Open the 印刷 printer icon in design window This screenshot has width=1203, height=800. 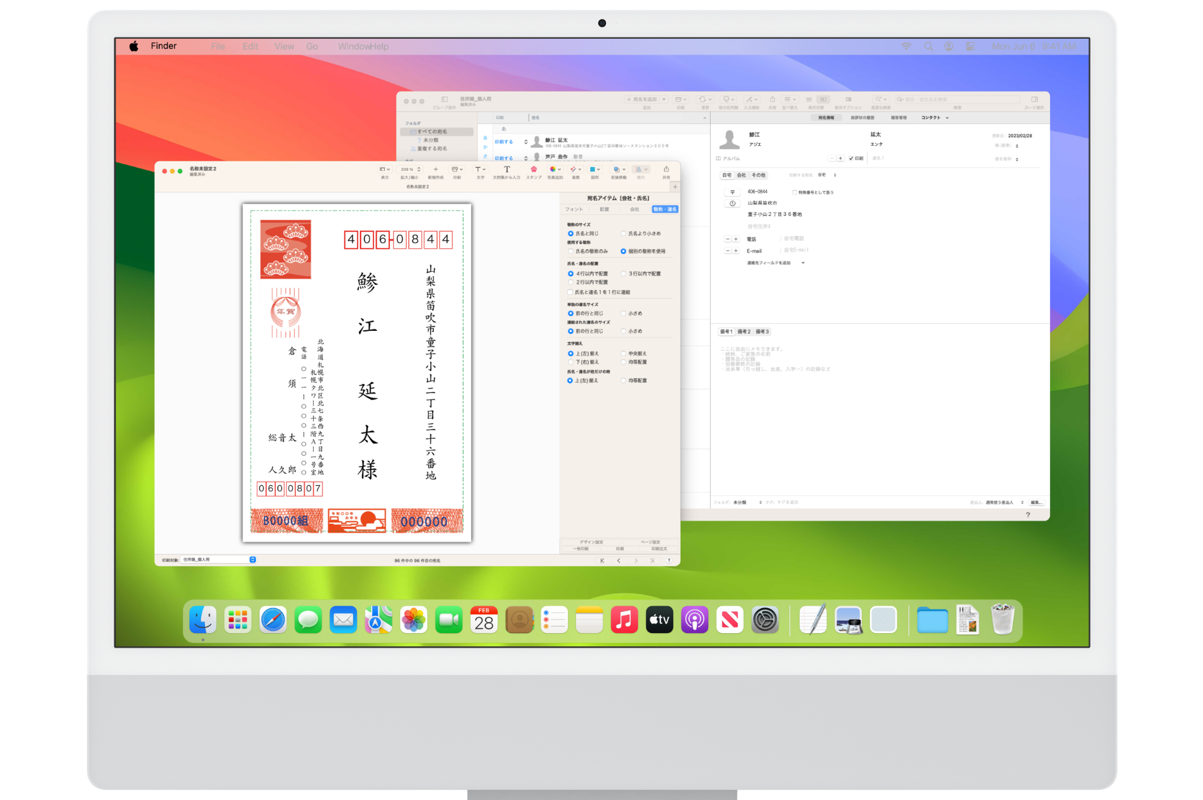(457, 170)
